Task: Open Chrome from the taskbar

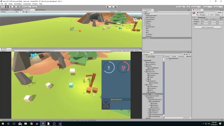Action: pos(31,124)
